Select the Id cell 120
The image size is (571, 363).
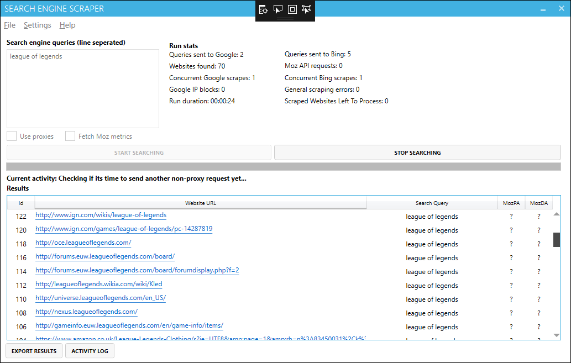(21, 230)
